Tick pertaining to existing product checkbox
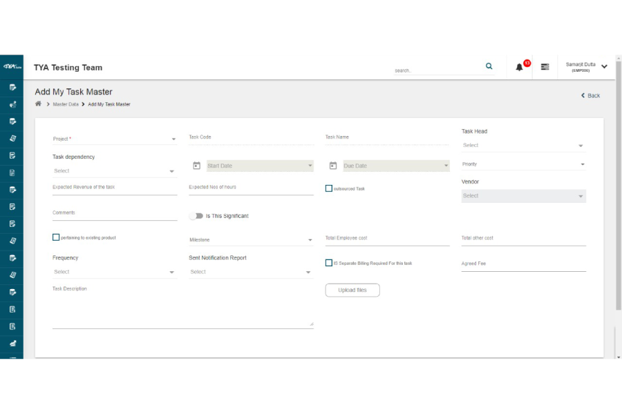The height and width of the screenshot is (414, 622). click(56, 237)
